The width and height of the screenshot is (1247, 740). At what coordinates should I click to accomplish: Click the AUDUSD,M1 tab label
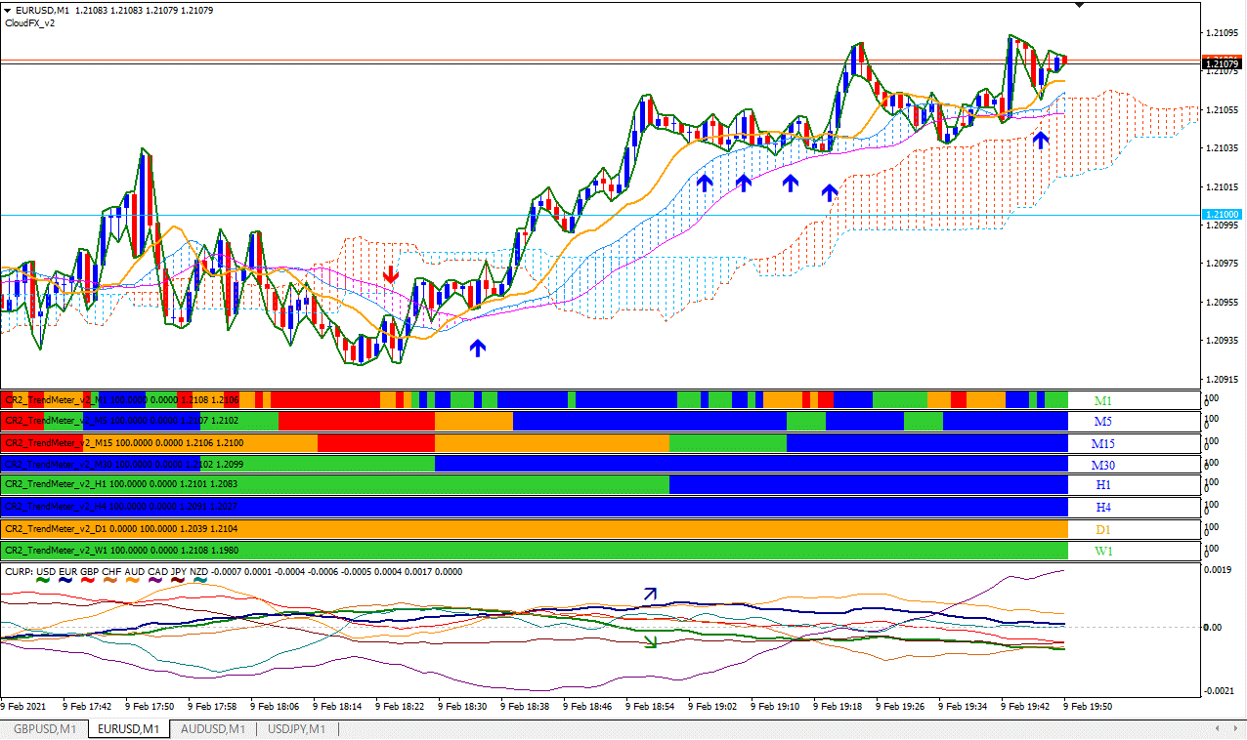(212, 728)
